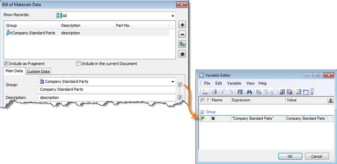This screenshot has height=164, width=337.
Task: Toggle the checkbox beside Group field
Action: click(x=180, y=84)
